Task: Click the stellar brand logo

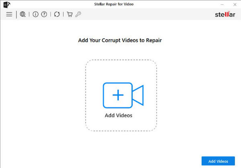Action: tap(225, 14)
